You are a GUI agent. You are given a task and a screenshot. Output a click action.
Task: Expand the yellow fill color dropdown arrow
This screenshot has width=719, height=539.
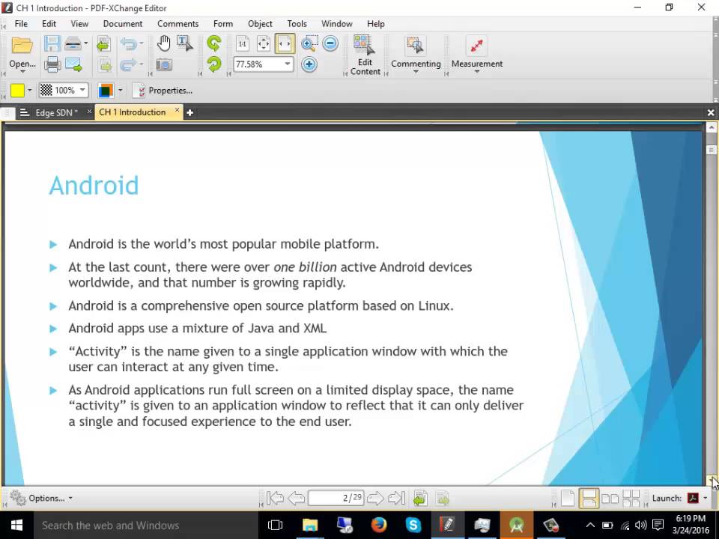(x=30, y=91)
